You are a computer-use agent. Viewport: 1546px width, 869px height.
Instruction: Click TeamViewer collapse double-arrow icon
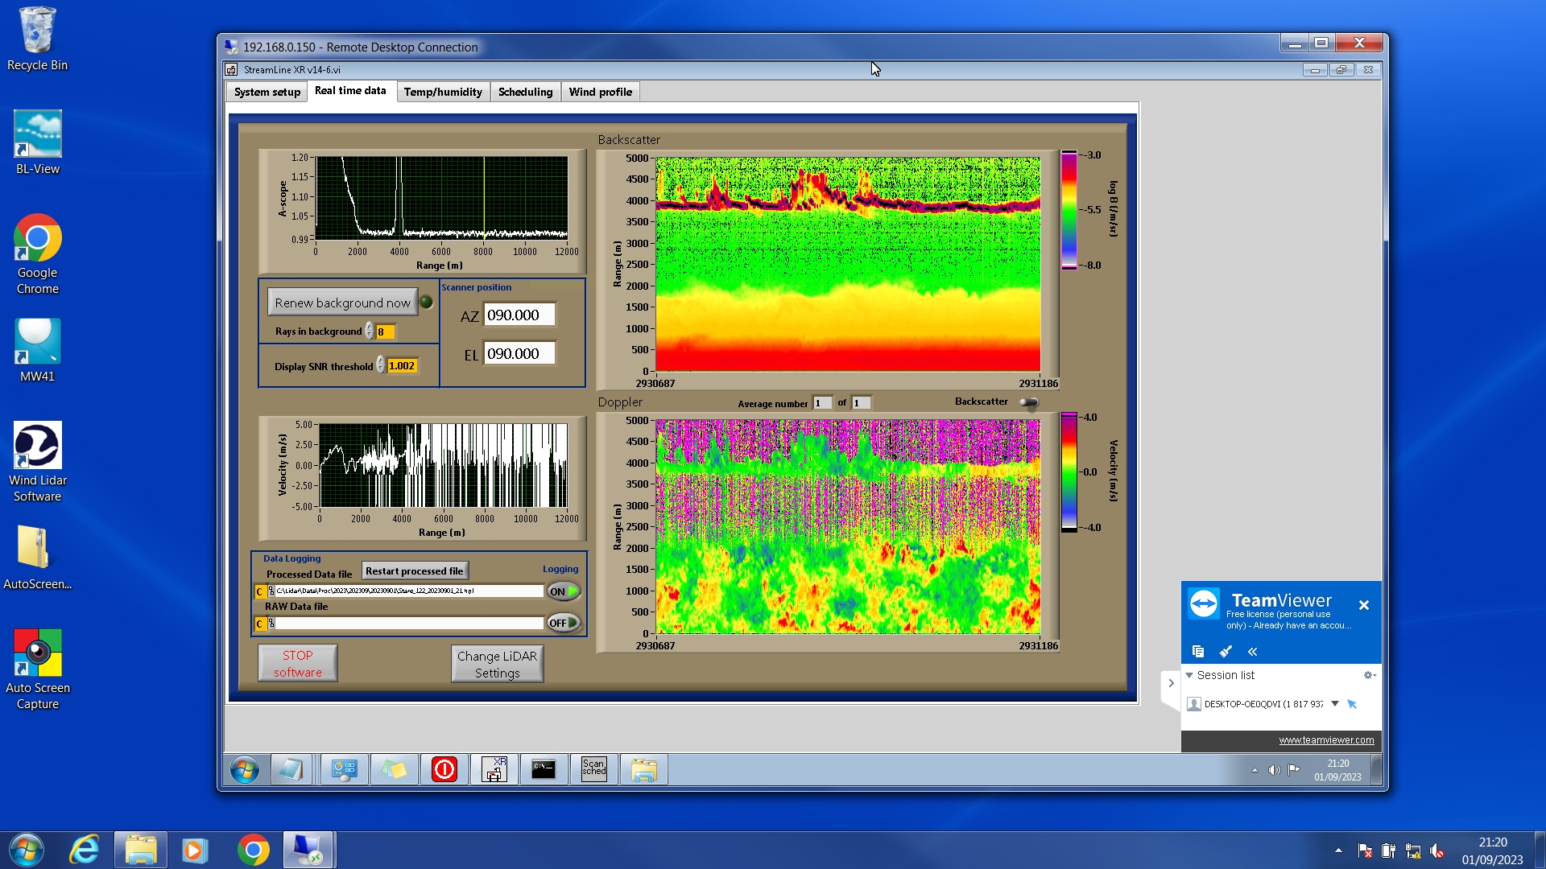tap(1252, 652)
